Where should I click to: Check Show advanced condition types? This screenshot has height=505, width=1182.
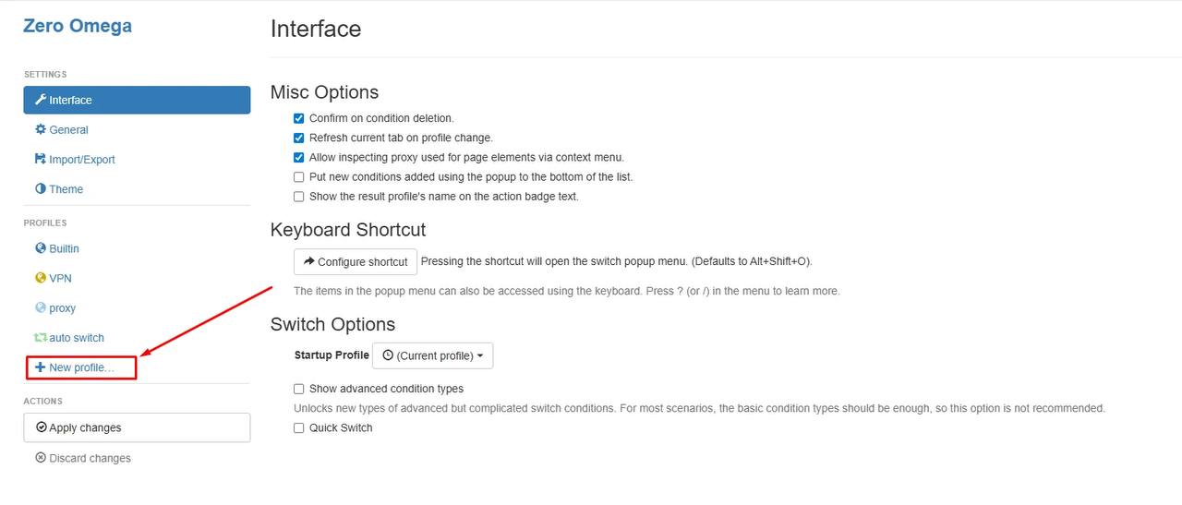point(298,389)
